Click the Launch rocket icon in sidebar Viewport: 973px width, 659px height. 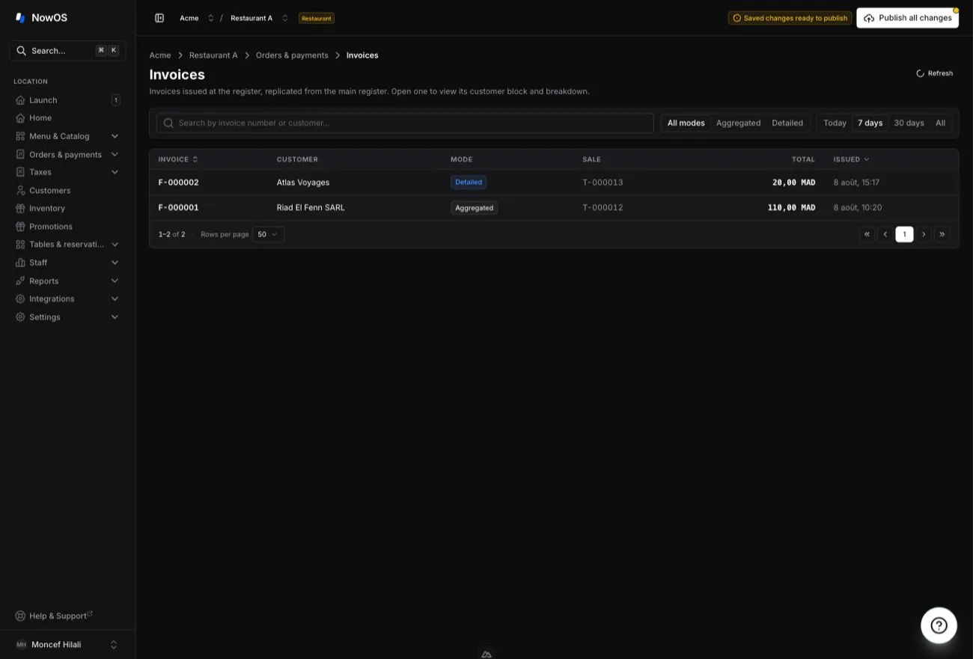pos(20,100)
